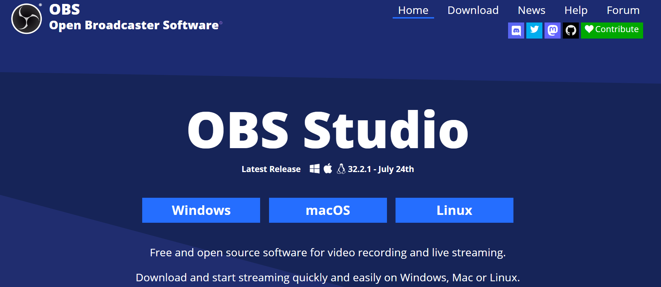Click the large "OBS Studio" heading
The width and height of the screenshot is (661, 287).
pyautogui.click(x=328, y=130)
